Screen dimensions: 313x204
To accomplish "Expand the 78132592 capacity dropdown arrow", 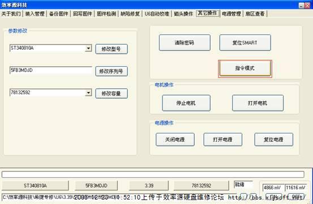I will pyautogui.click(x=88, y=93).
